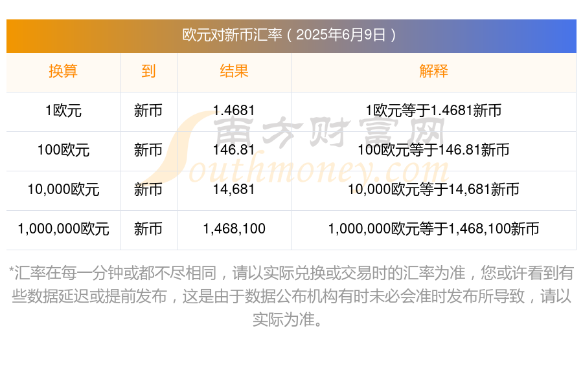Click '新币' in the 100欧元 row
583x388 pixels.
(x=148, y=150)
